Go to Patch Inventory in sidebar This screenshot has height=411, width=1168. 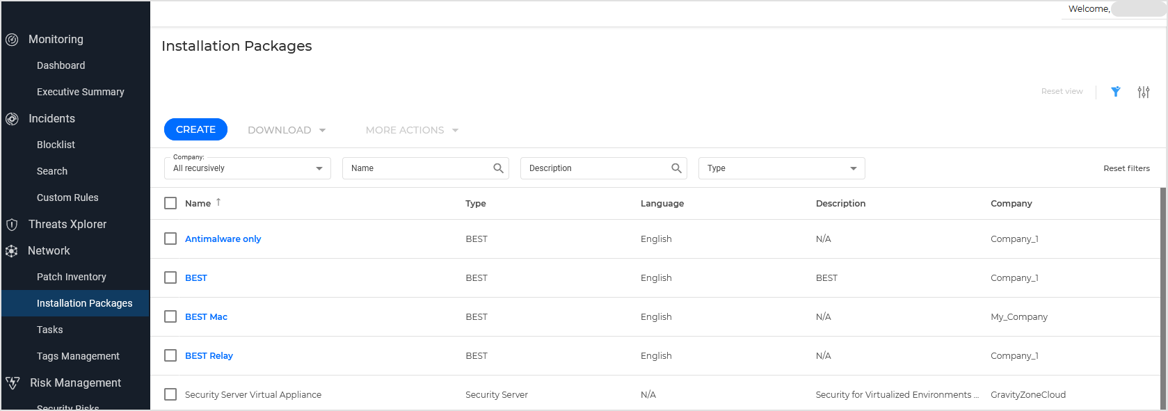[x=71, y=277]
